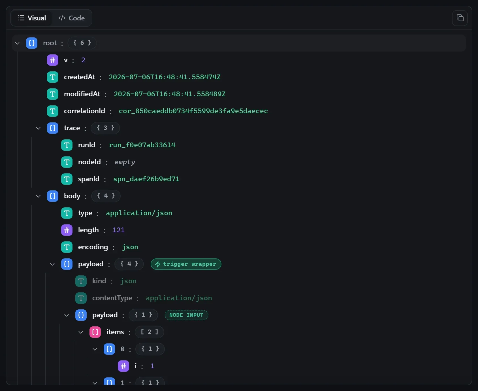This screenshot has width=478, height=391.
Task: Select the v value 2
Action: [x=83, y=60]
